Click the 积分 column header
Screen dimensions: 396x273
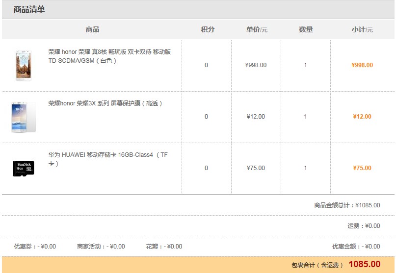coord(207,29)
